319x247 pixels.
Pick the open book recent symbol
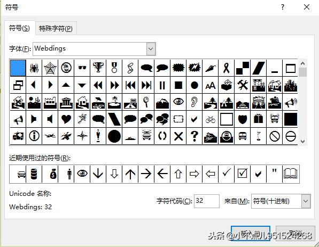[291, 174]
